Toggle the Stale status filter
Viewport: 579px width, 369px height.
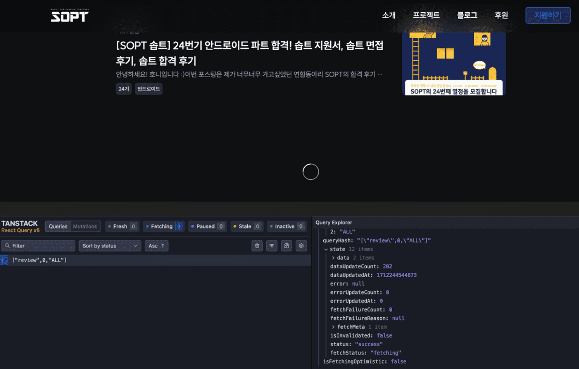(246, 226)
